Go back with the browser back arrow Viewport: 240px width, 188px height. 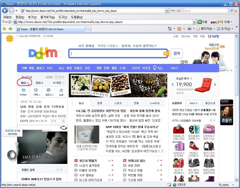tap(5, 11)
